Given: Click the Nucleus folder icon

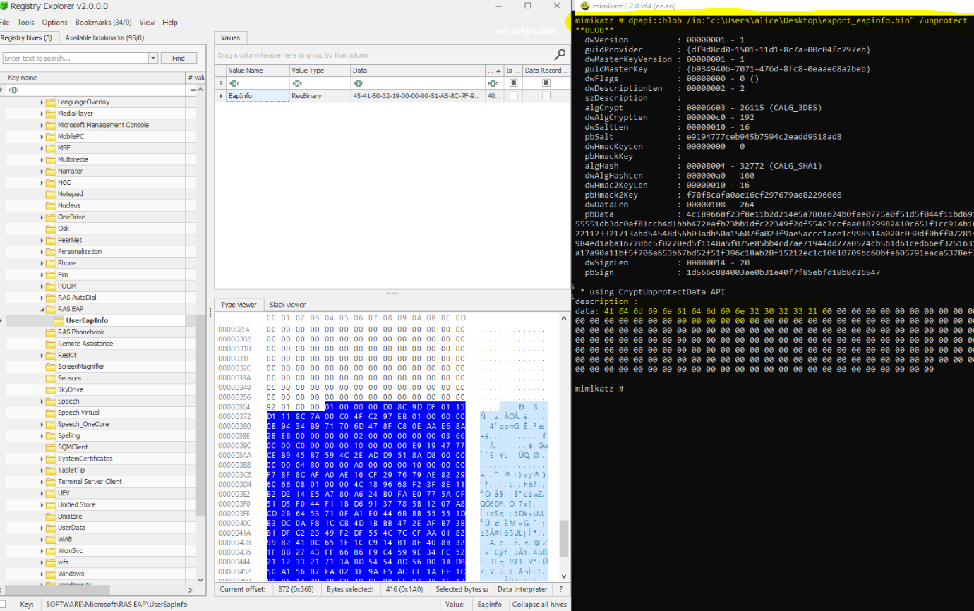Looking at the screenshot, I should (x=51, y=205).
